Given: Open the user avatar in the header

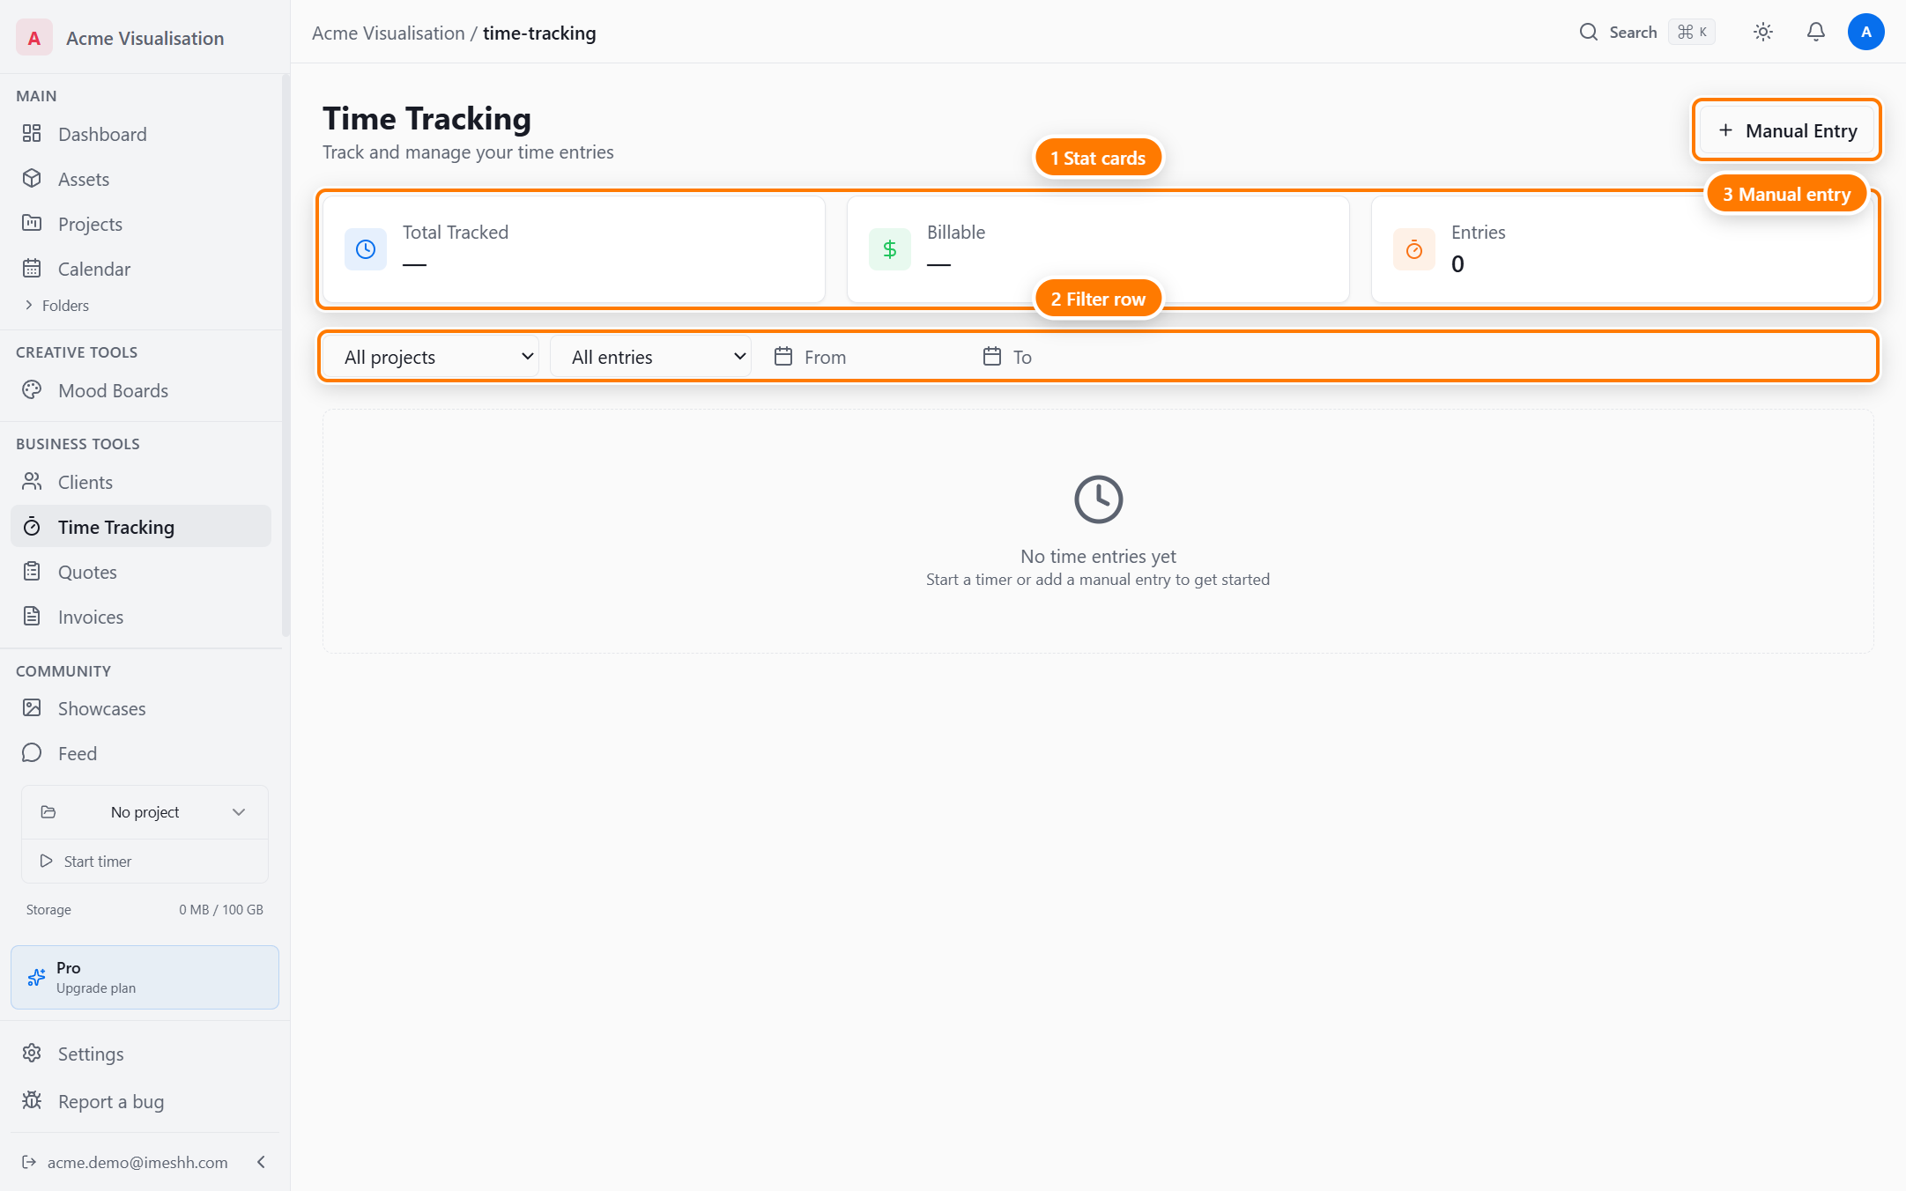Looking at the screenshot, I should [1865, 32].
